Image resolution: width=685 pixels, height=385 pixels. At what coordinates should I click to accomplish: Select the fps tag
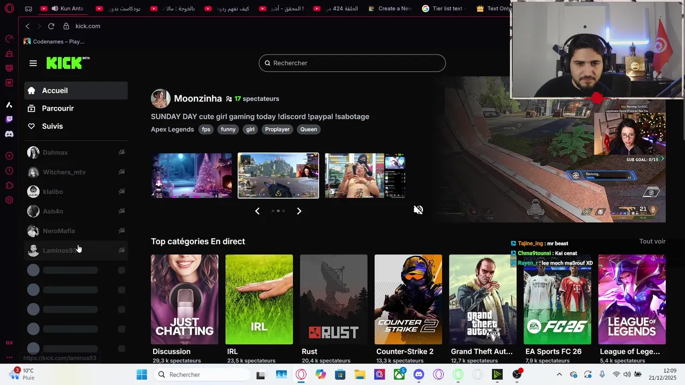click(x=206, y=129)
